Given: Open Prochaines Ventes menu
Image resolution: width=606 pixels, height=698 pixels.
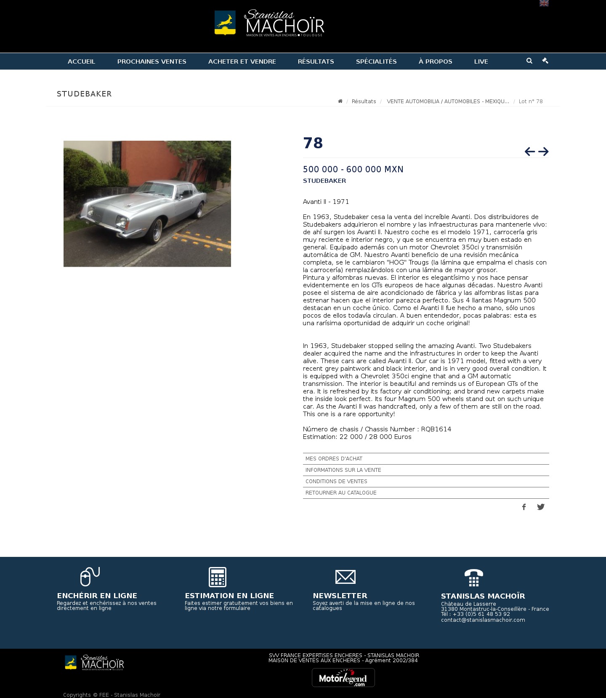Looking at the screenshot, I should click(x=151, y=62).
